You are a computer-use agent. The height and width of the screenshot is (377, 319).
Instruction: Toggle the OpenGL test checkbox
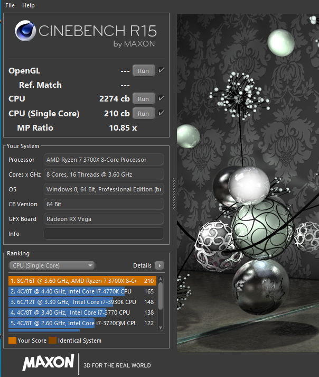coord(161,70)
